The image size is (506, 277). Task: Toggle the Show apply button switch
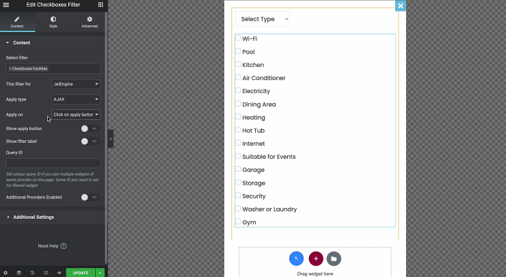click(x=90, y=129)
